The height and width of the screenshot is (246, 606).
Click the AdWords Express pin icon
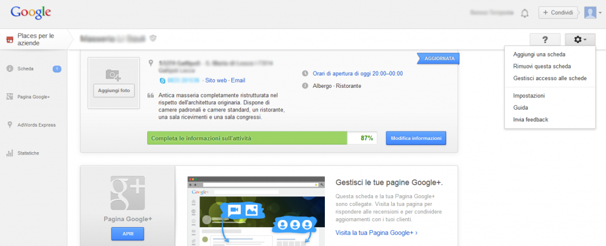[x=9, y=125]
